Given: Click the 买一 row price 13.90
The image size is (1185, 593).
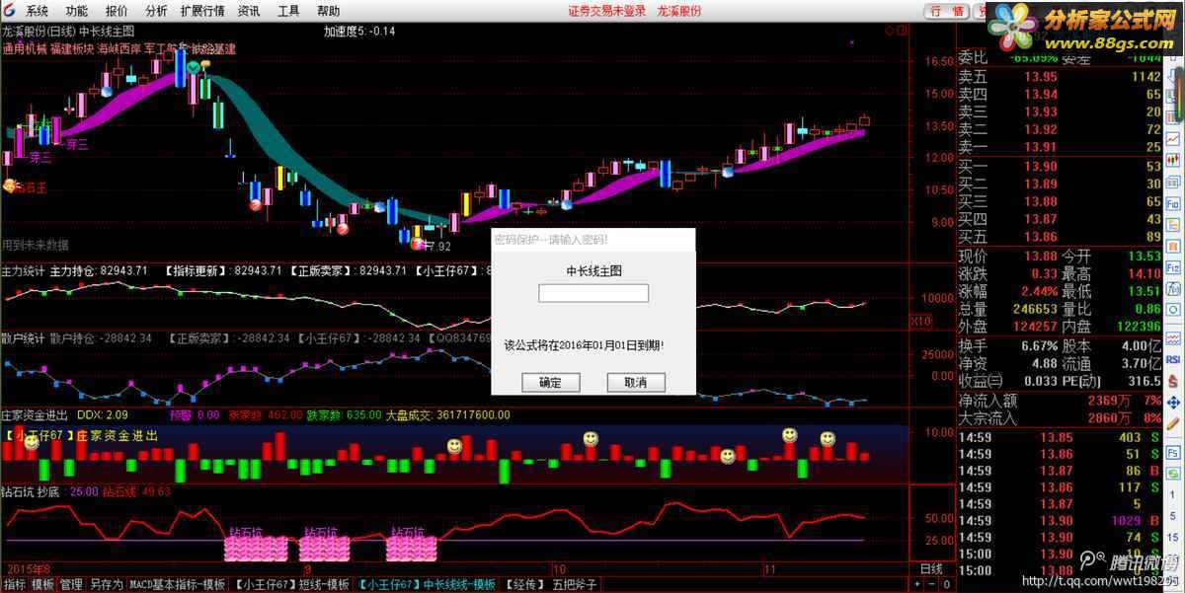Looking at the screenshot, I should (1040, 167).
